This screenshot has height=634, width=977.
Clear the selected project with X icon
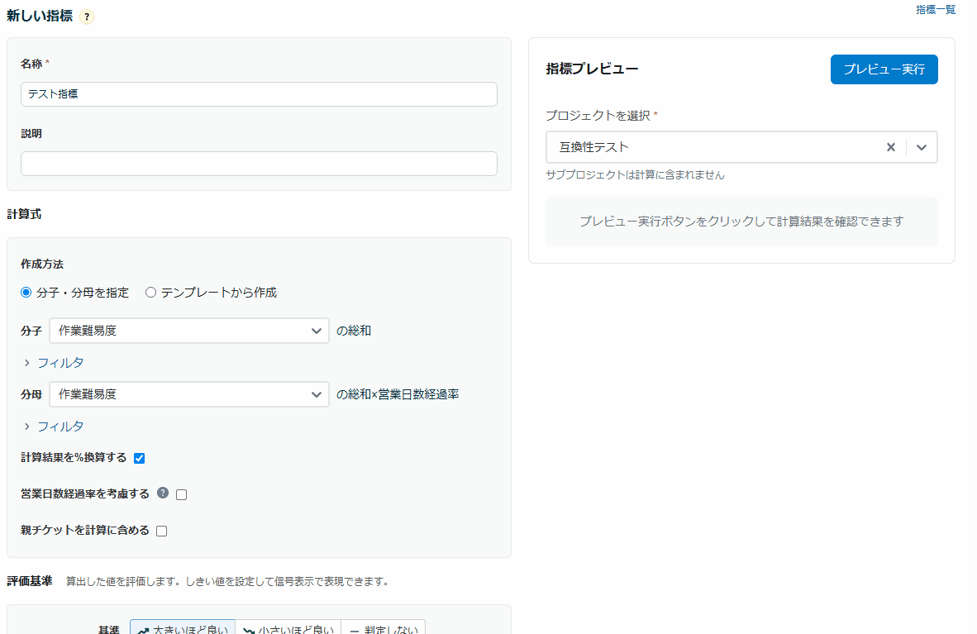click(890, 147)
